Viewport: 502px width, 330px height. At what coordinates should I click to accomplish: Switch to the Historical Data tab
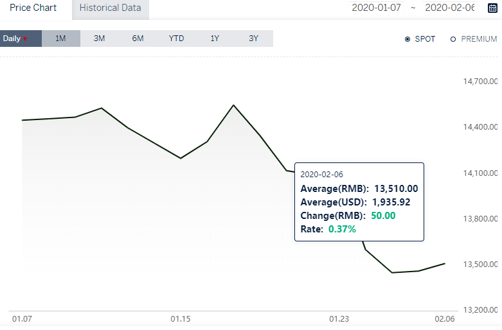pyautogui.click(x=111, y=9)
